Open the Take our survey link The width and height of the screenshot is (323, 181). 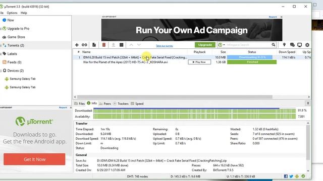[165, 46]
